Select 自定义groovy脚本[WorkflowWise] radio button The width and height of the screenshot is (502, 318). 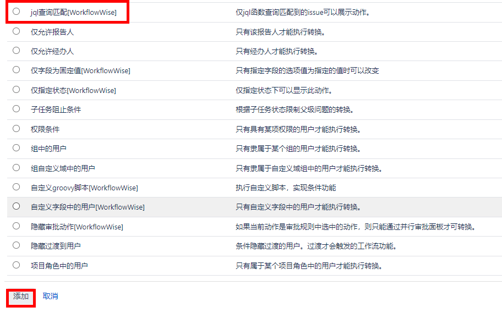tap(16, 187)
